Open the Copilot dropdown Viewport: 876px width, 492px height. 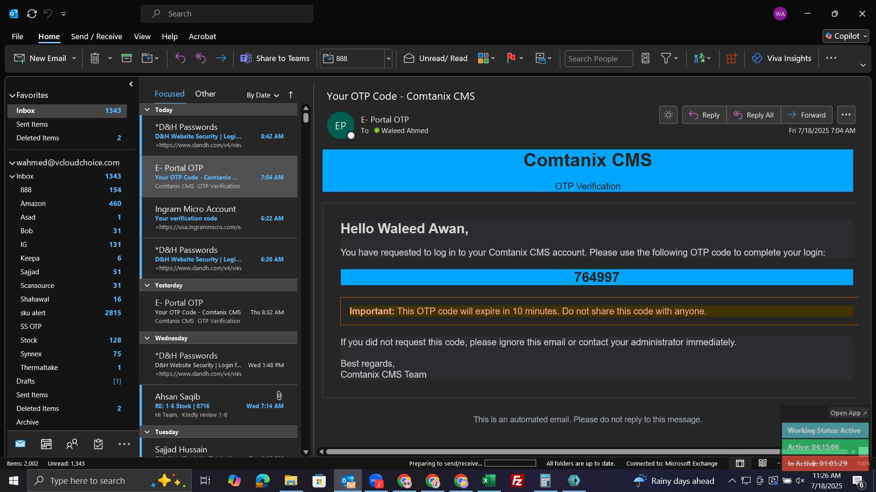pyautogui.click(x=846, y=36)
